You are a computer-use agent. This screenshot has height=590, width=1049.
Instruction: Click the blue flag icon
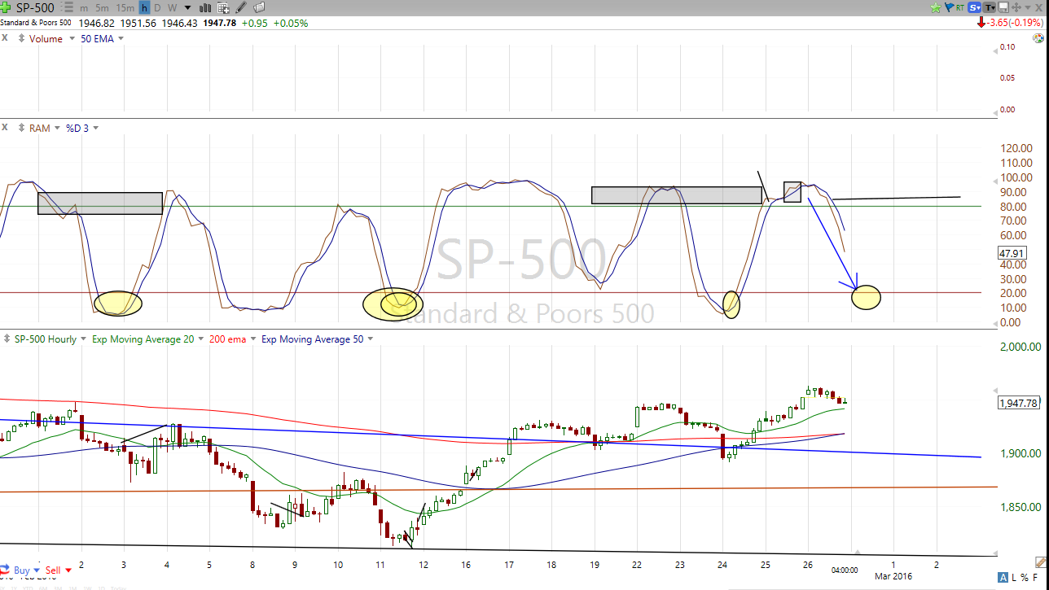pos(949,7)
